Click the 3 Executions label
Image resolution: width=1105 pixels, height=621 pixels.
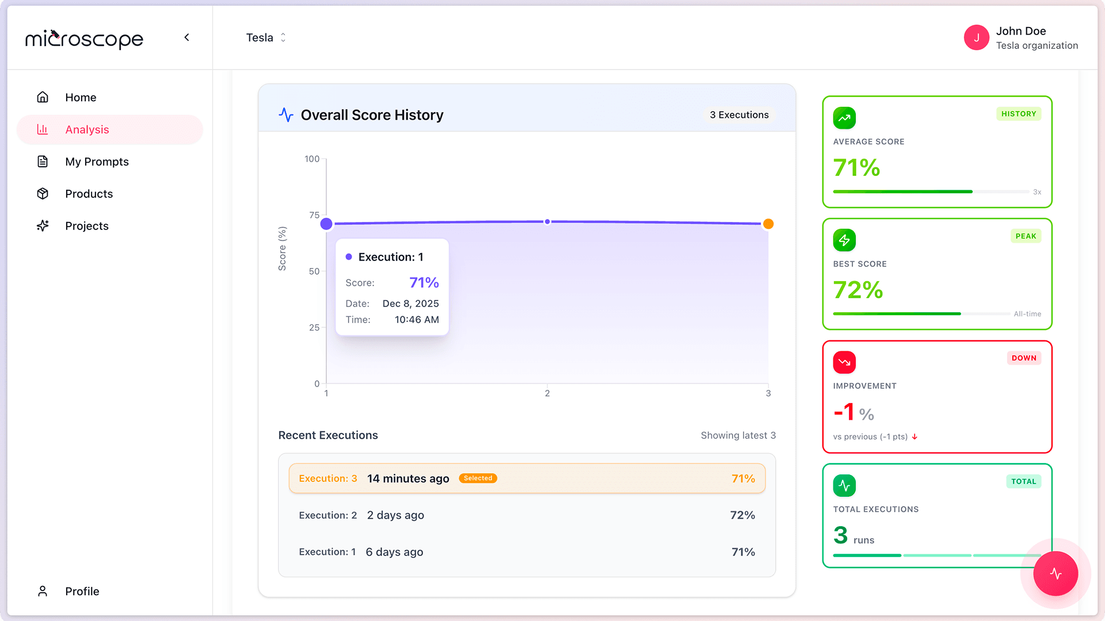[739, 114]
